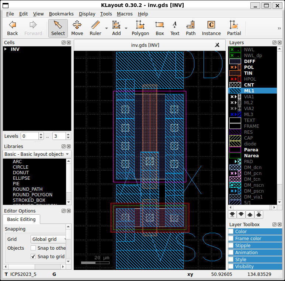This screenshot has width=285, height=281.
Task: Undock the Layers panel
Action: click(274, 42)
